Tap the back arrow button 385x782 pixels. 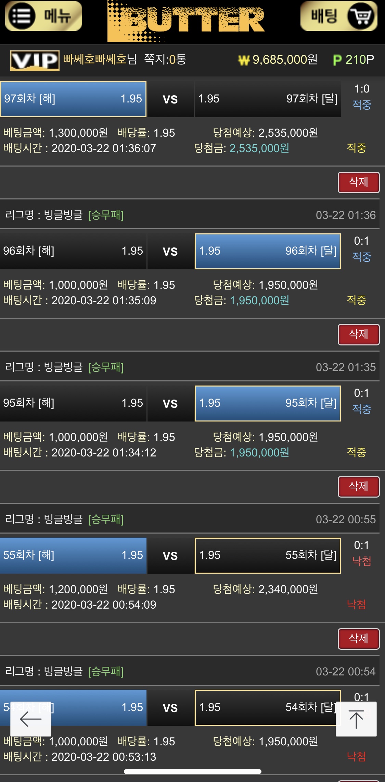click(31, 719)
